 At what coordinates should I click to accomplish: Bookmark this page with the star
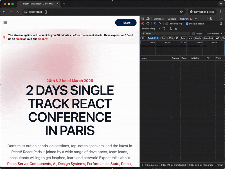click(x=181, y=12)
